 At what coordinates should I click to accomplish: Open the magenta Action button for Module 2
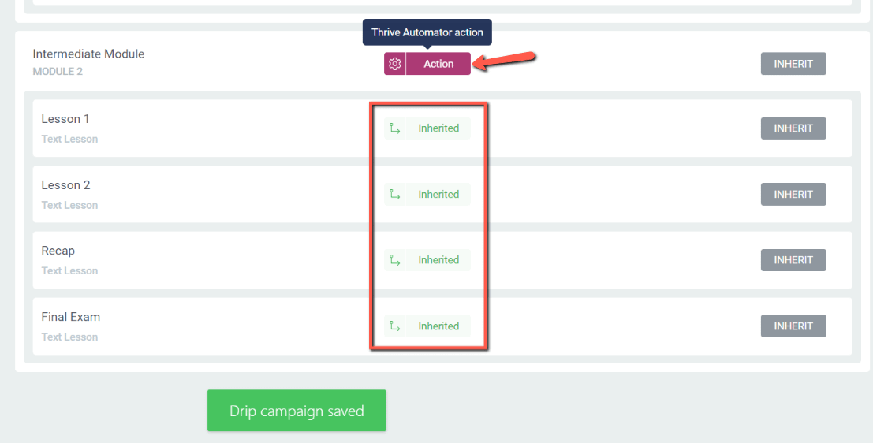[x=438, y=63]
